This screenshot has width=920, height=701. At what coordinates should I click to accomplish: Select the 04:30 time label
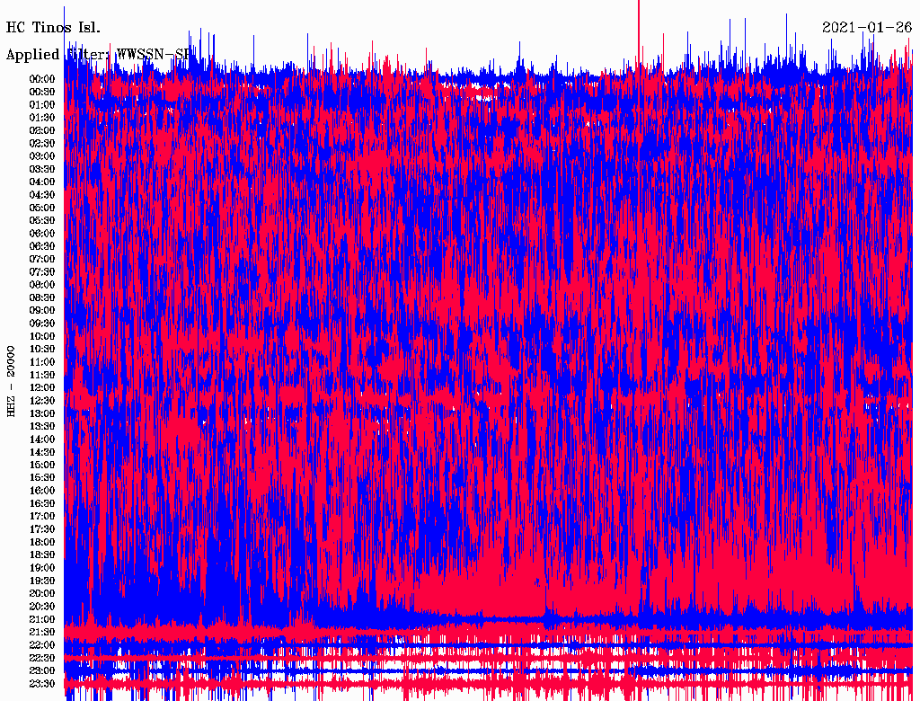(x=41, y=195)
